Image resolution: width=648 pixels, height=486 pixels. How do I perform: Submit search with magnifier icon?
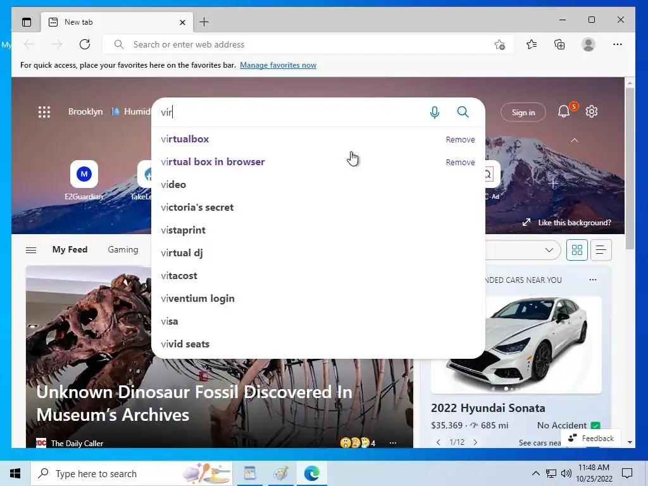tap(463, 112)
